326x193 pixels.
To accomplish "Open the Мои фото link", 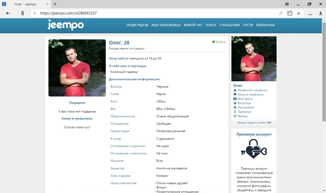I will click(245, 99).
